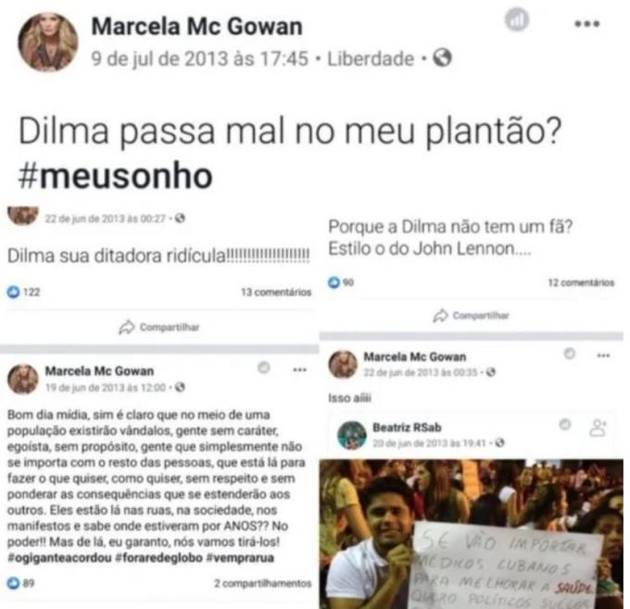Click the insights bar-chart icon on top post
This screenshot has width=630, height=609.
pos(517,19)
